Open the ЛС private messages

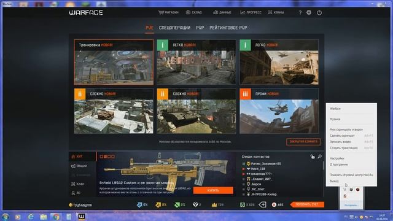76,193
